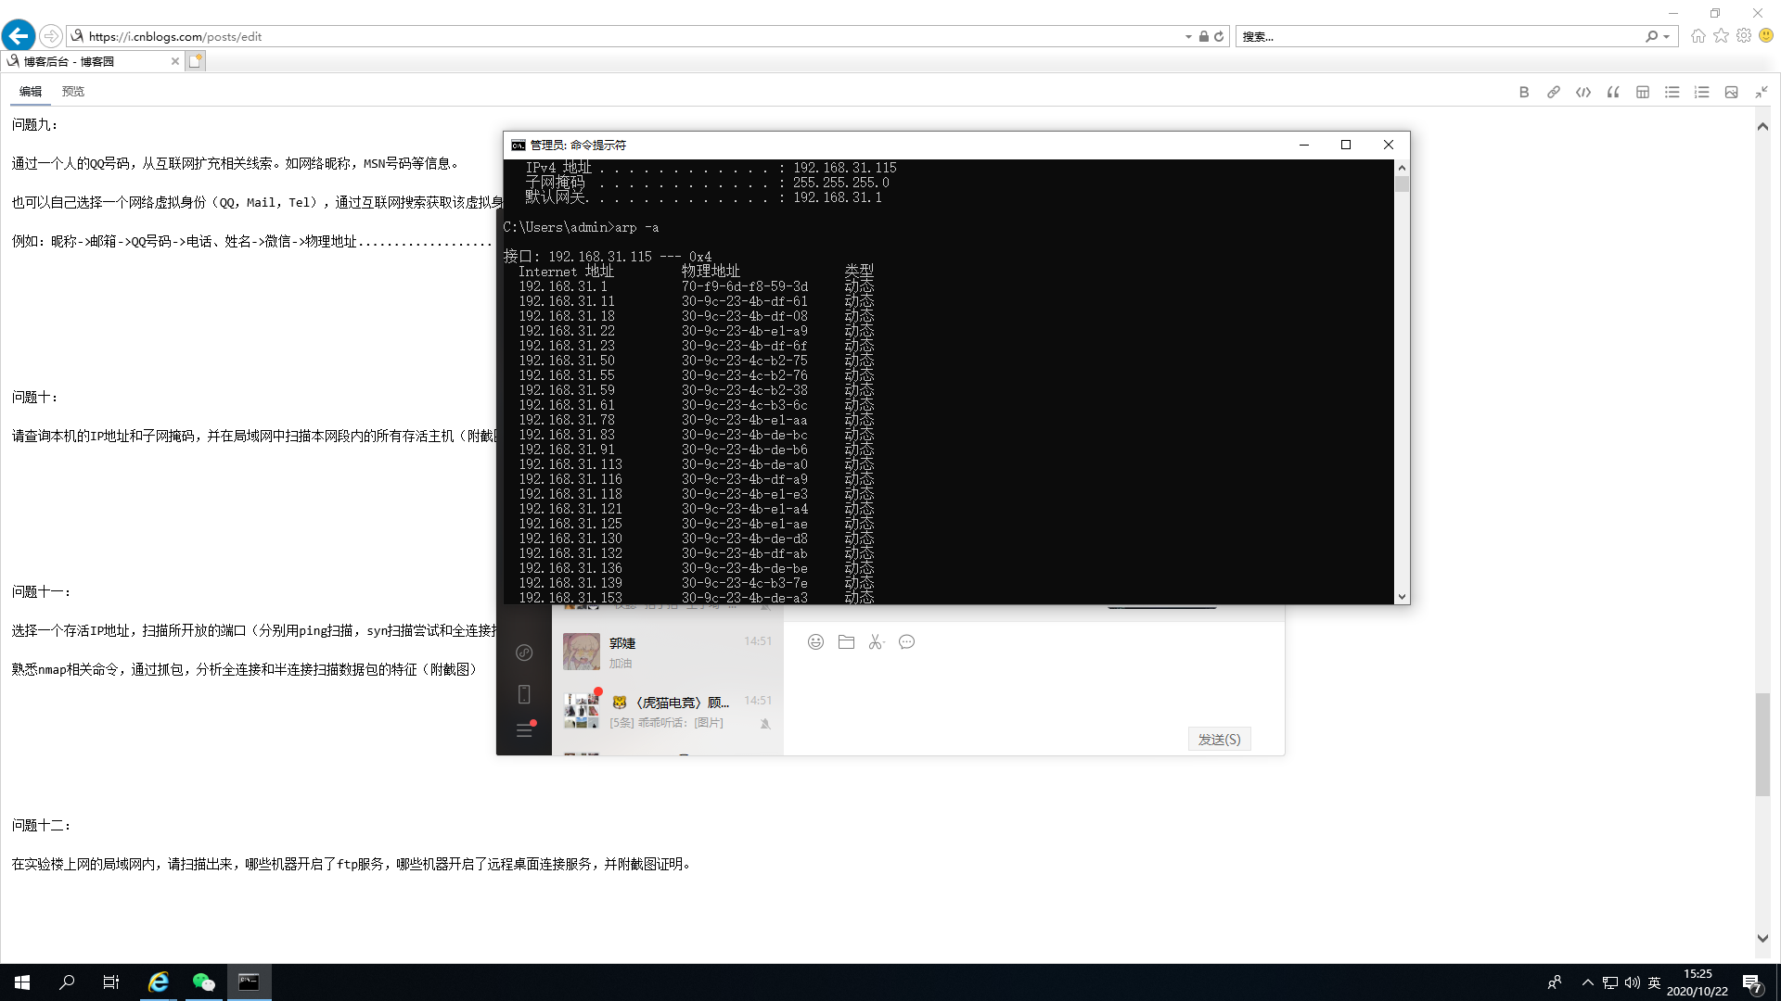
Task: Open the WeChat screenshot scissors tool
Action: coord(876,642)
